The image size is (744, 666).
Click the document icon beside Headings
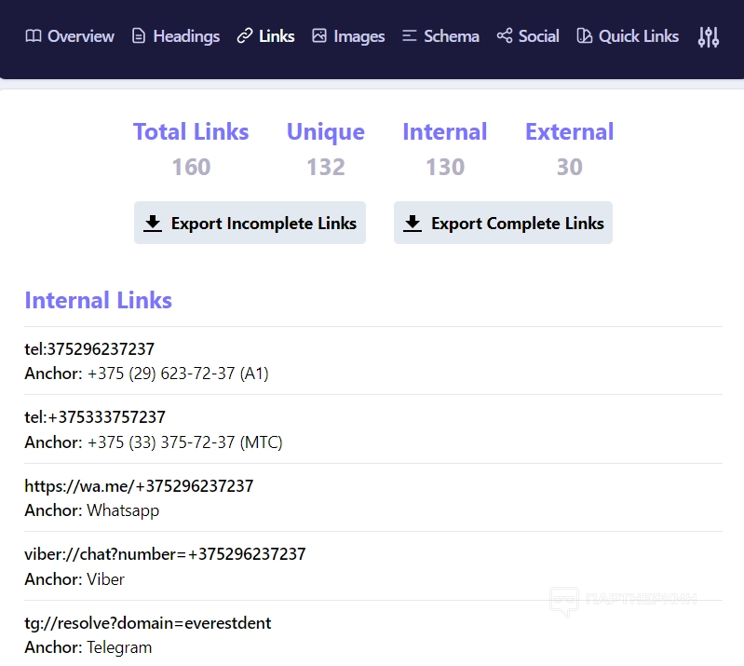(x=139, y=36)
